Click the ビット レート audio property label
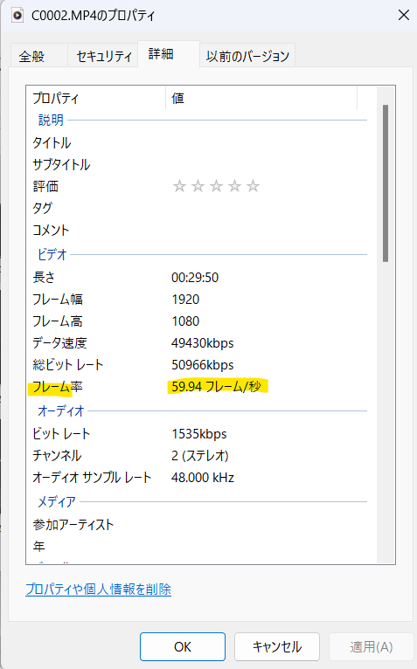 pos(61,434)
